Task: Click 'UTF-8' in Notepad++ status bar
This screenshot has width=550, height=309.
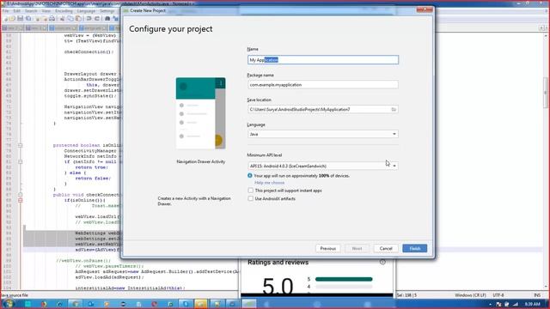Action: (498, 295)
